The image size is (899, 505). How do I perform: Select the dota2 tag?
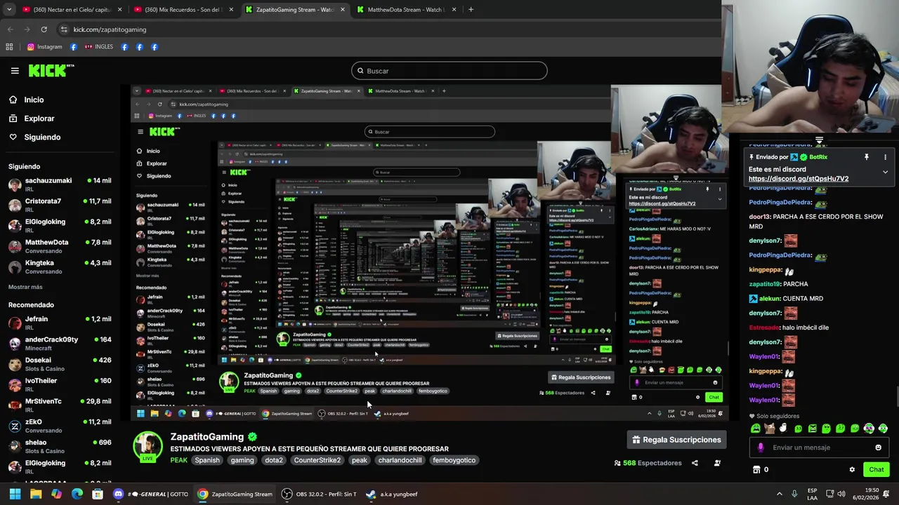click(x=274, y=460)
